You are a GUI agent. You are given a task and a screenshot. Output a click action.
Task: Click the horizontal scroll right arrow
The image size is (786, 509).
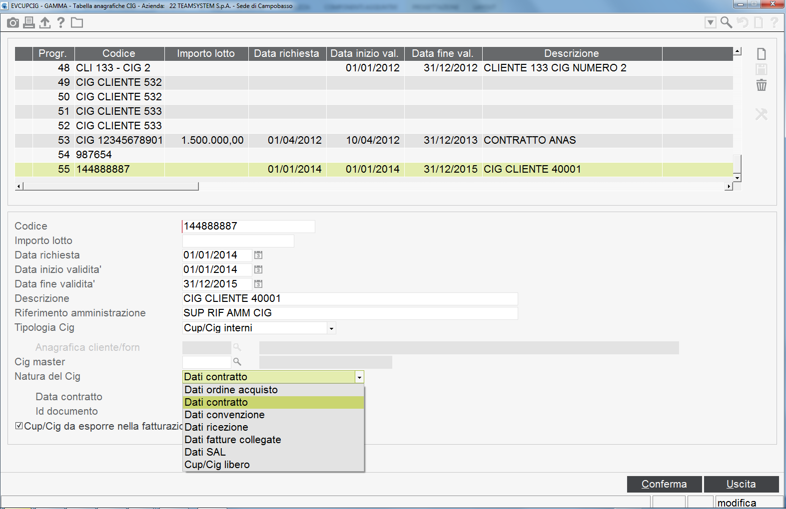(729, 186)
